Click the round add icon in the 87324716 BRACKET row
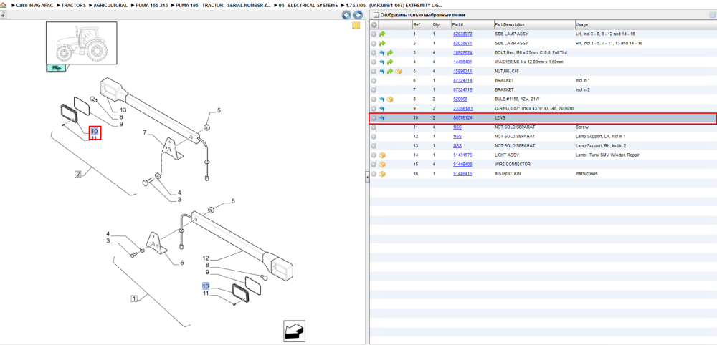 374,90
